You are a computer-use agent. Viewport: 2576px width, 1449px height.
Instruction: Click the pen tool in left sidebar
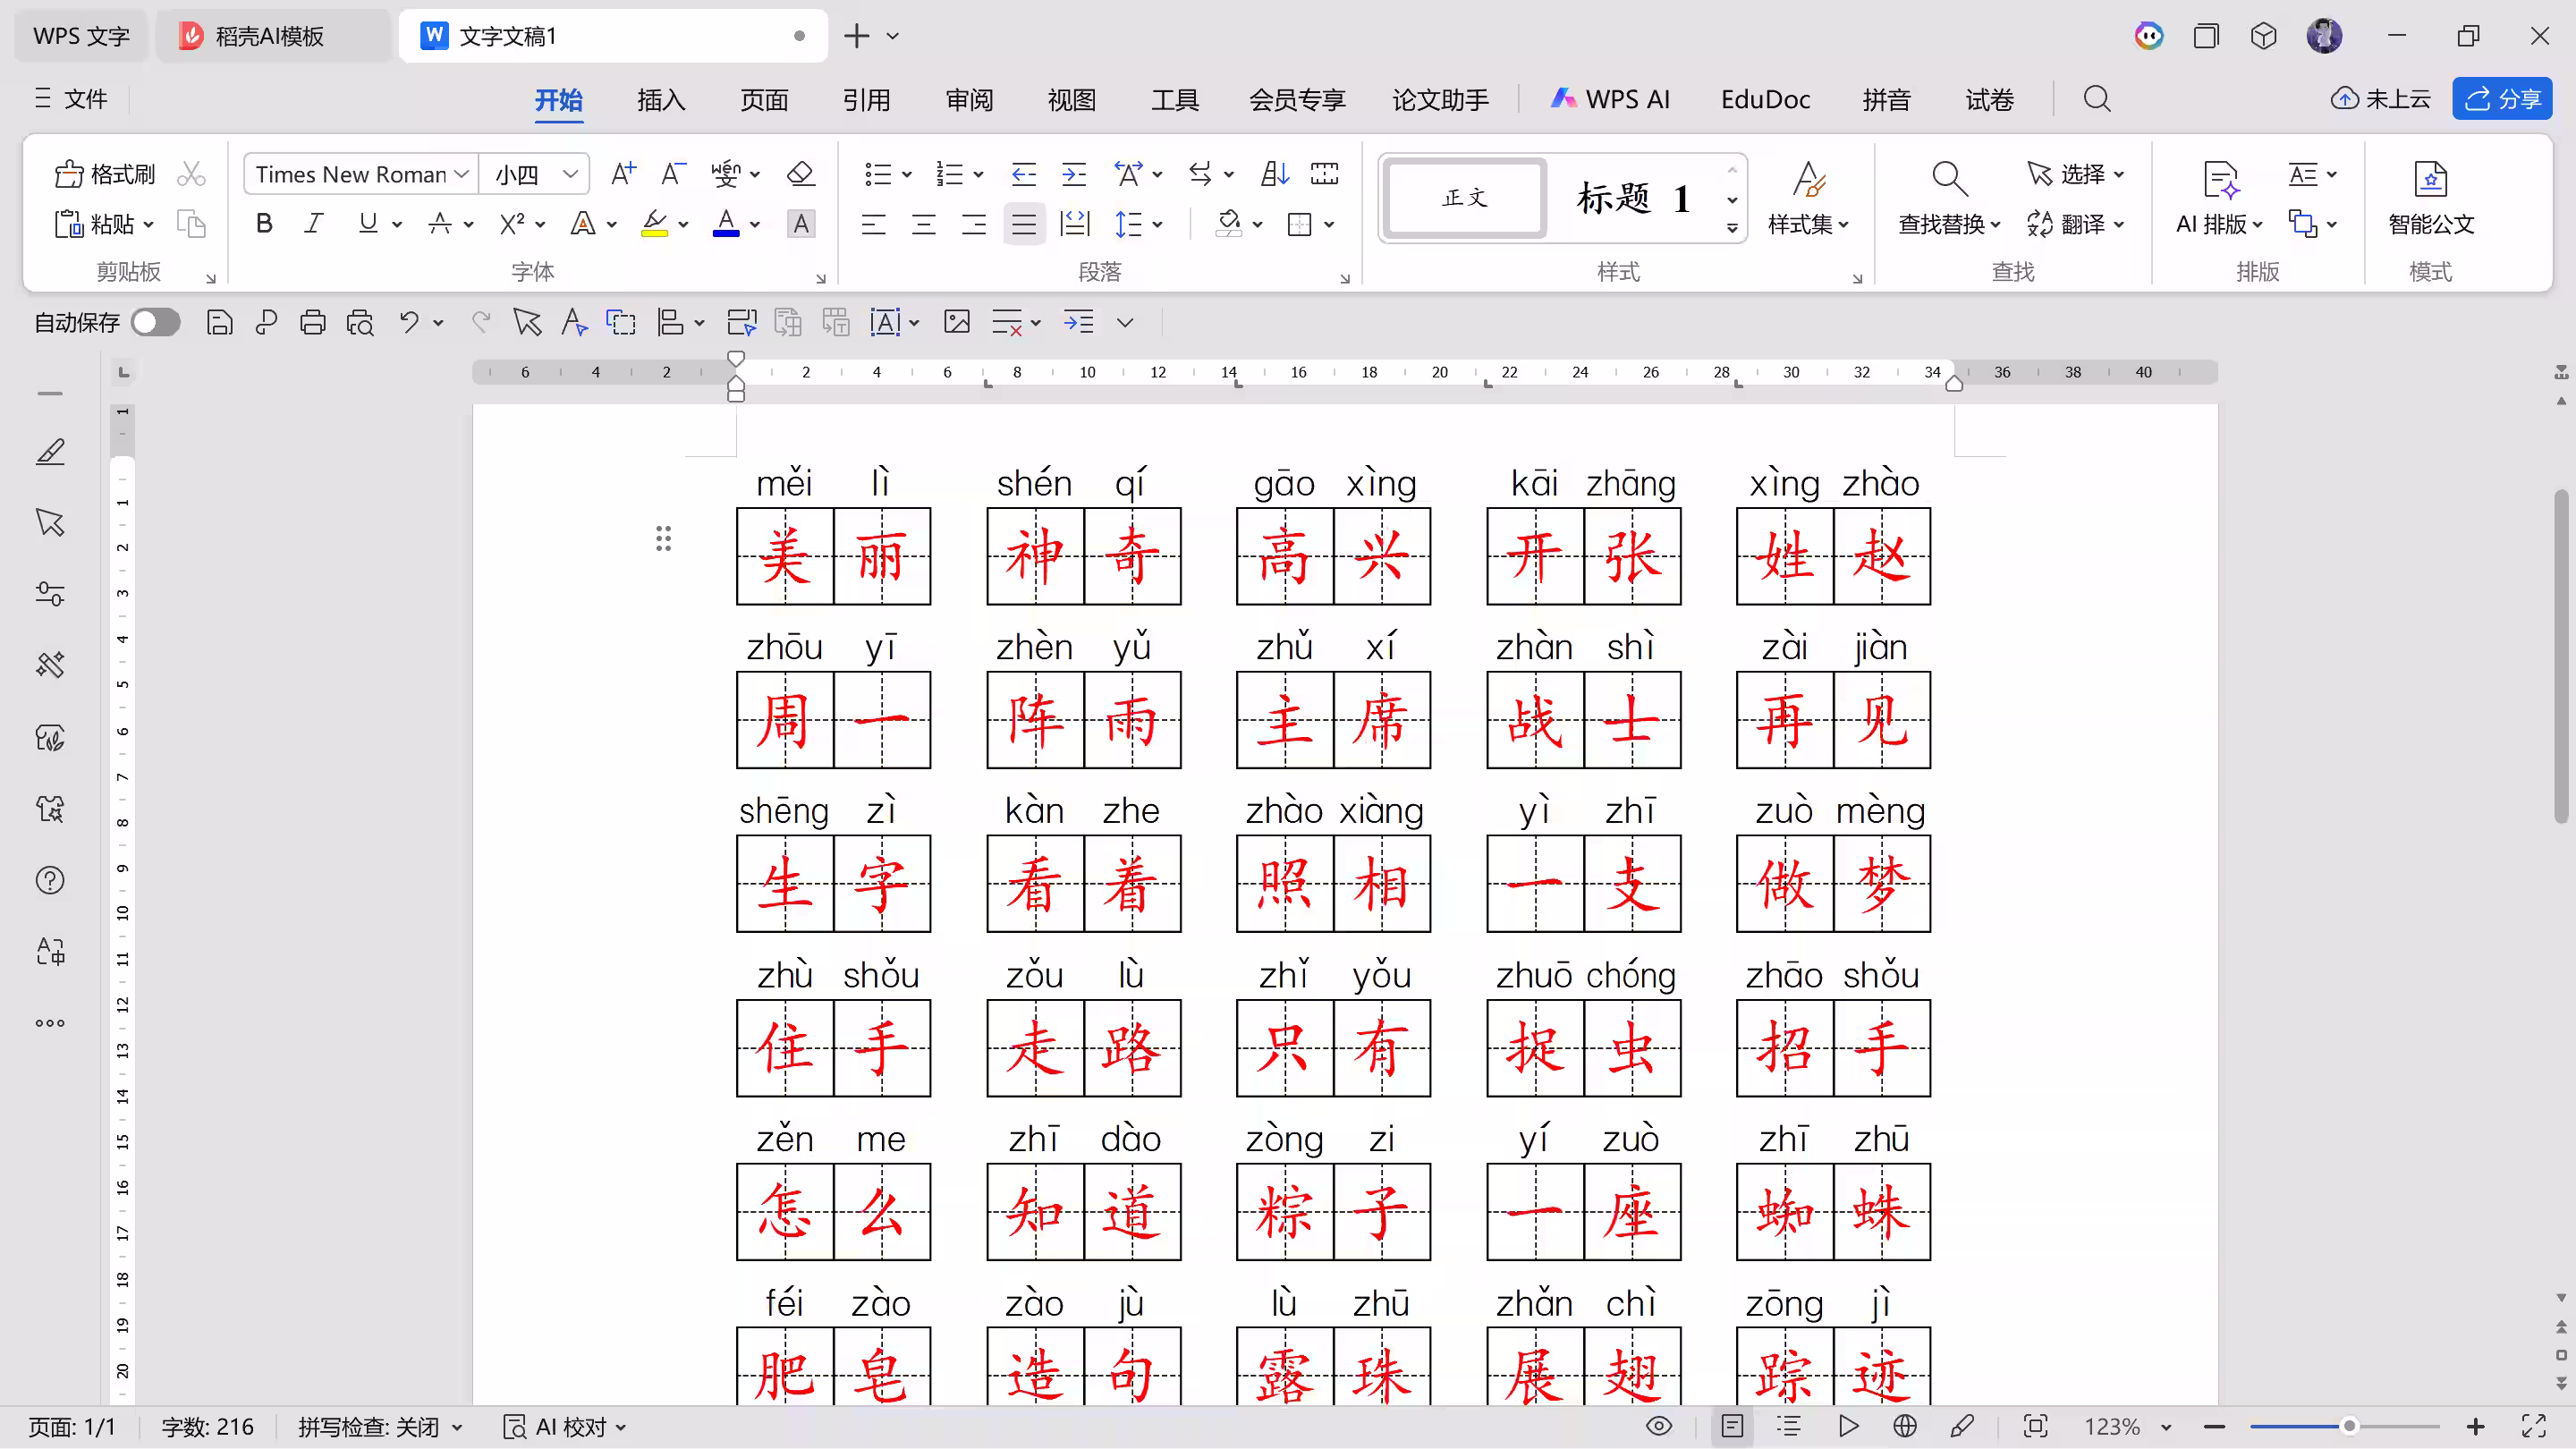(50, 452)
